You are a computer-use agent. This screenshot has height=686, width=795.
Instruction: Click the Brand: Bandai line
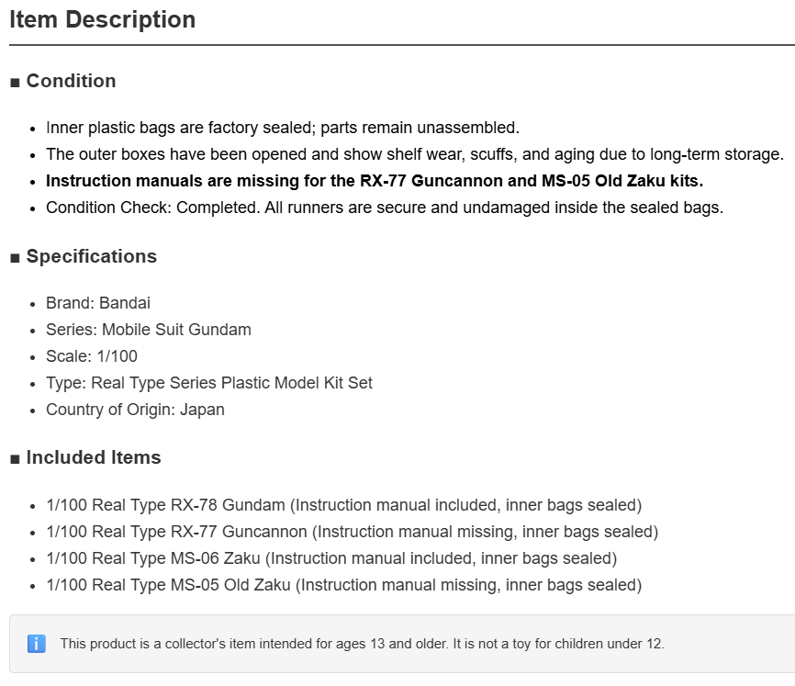98,303
